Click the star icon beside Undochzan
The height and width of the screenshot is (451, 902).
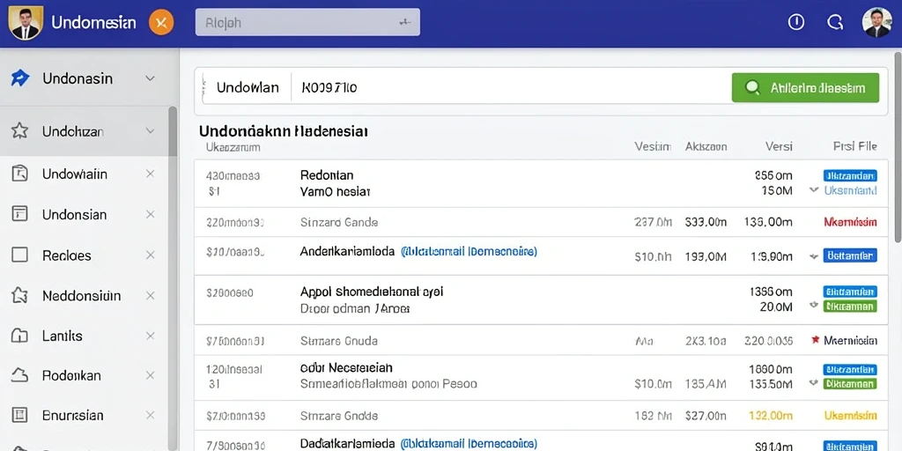(19, 131)
